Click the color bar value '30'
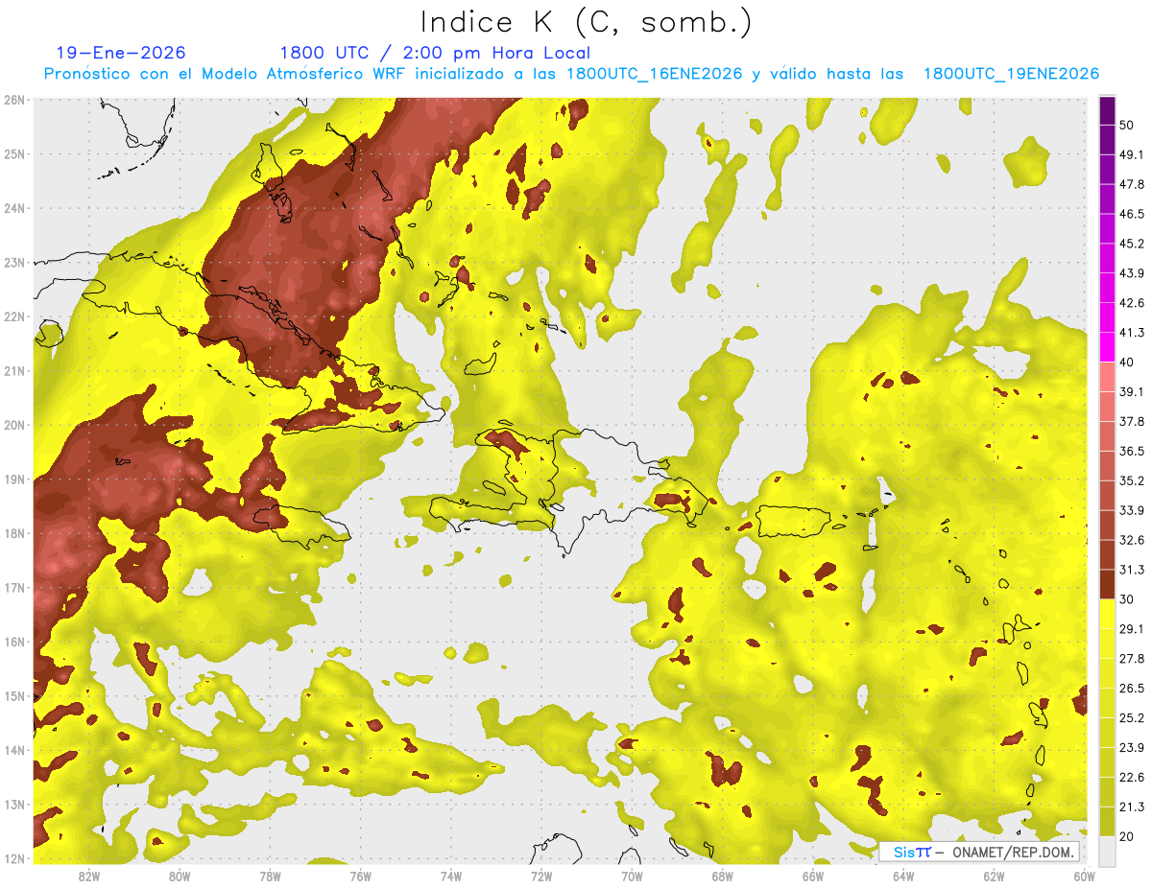This screenshot has width=1152, height=889. click(1127, 599)
